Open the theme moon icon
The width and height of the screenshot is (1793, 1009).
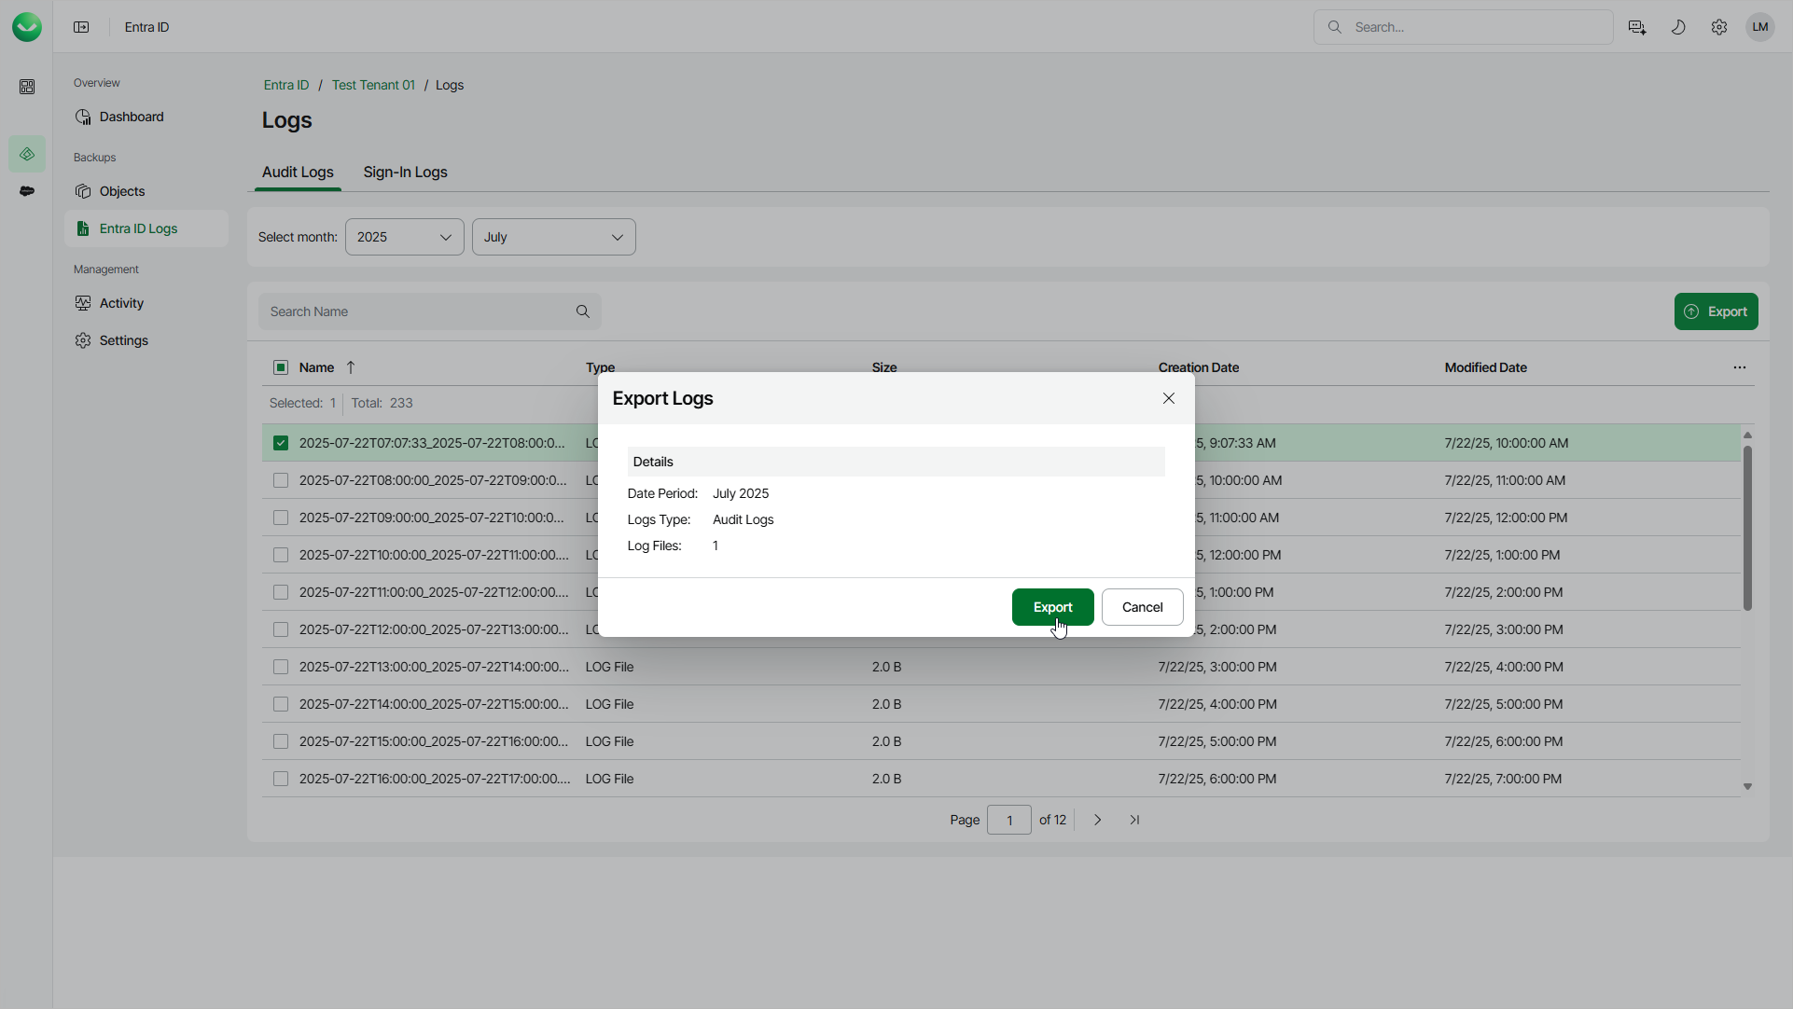pyautogui.click(x=1678, y=27)
